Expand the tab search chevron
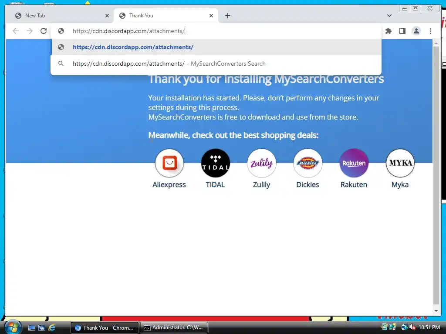 pos(389,16)
